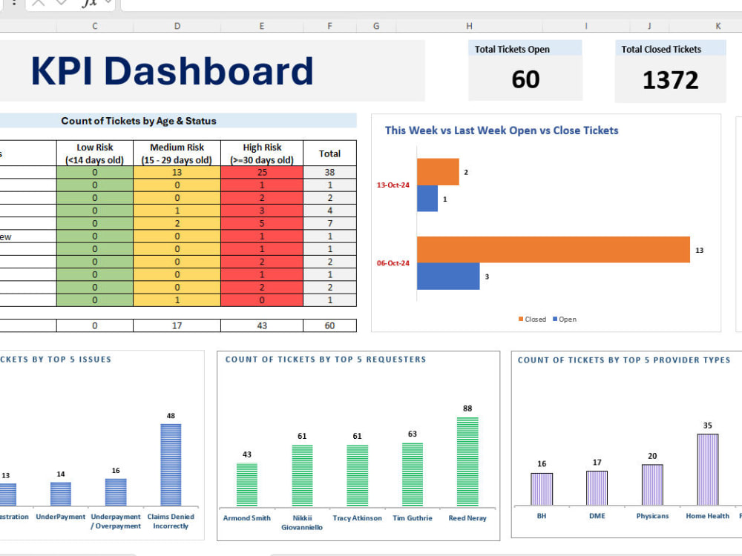Screen dimensions: 742x556
Task: Select column header H
Action: [469, 25]
